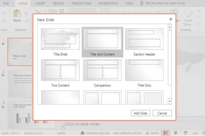Click the layout list scroll up arrow
The width and height of the screenshot is (205, 136).
[x=170, y=27]
